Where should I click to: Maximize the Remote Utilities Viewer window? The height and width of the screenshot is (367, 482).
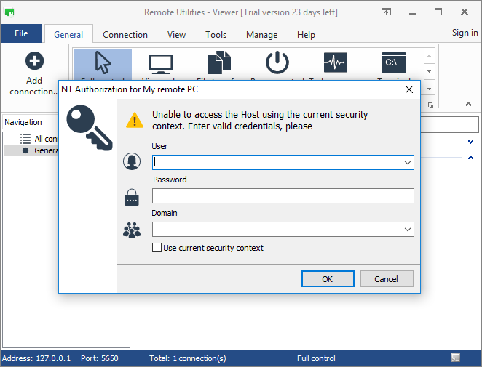click(438, 12)
